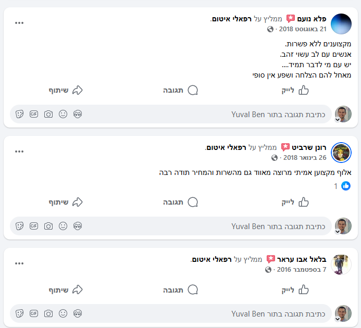Click פלא נועם profile picture
This screenshot has height=328, width=361.
click(341, 24)
